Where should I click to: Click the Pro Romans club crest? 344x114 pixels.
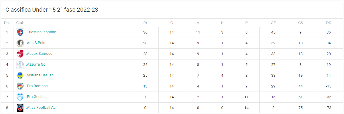[x=20, y=86]
